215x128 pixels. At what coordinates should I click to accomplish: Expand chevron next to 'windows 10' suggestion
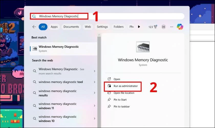pyautogui.click(x=94, y=118)
